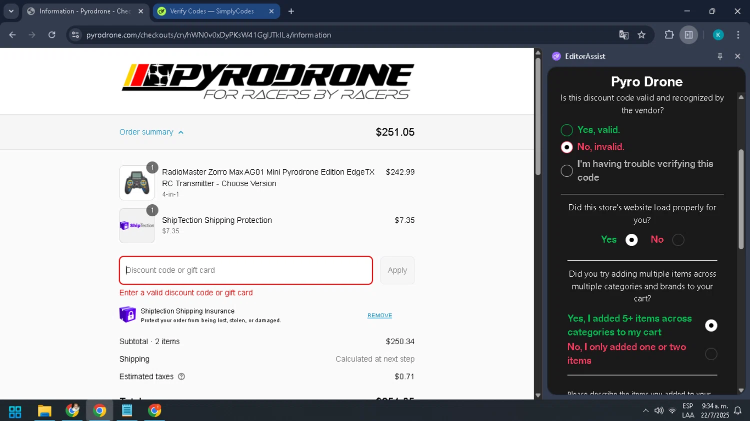The width and height of the screenshot is (750, 421).
Task: Click the volume speaker tray icon
Action: coord(659,411)
